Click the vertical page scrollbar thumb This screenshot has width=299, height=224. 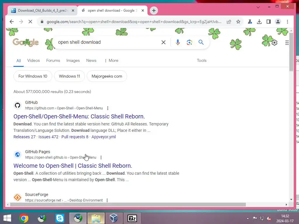click(x=291, y=52)
